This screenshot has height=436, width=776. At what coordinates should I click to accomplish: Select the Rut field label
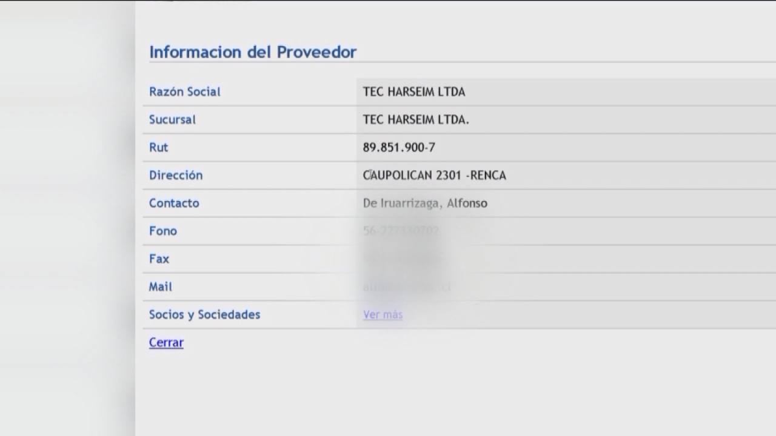coord(159,147)
